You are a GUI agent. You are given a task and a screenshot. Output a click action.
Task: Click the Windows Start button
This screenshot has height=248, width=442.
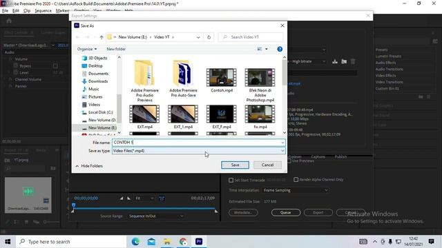(8, 242)
